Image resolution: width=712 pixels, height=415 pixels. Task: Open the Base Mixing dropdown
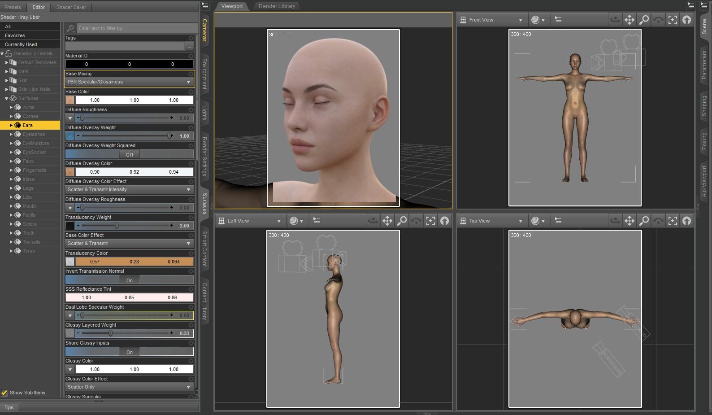pos(129,82)
